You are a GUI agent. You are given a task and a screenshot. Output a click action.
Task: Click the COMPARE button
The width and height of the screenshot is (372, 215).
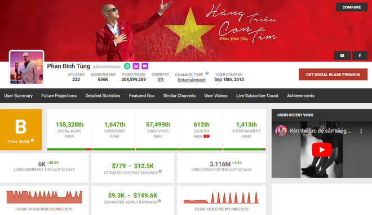352,7
